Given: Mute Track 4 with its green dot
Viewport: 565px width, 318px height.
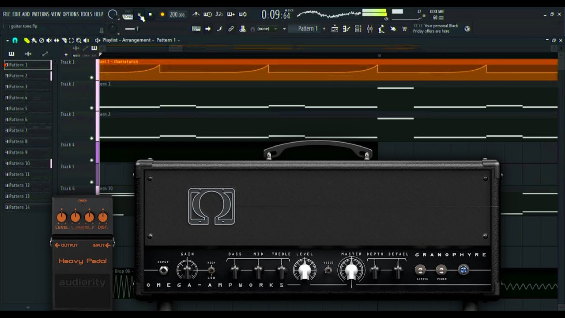Looking at the screenshot, I should (92, 160).
